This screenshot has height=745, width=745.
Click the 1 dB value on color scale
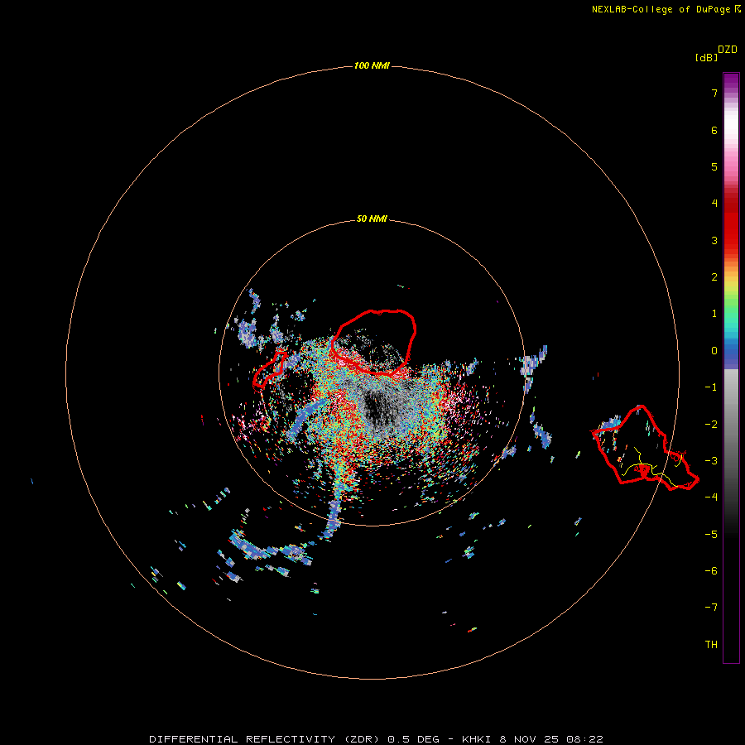714,314
